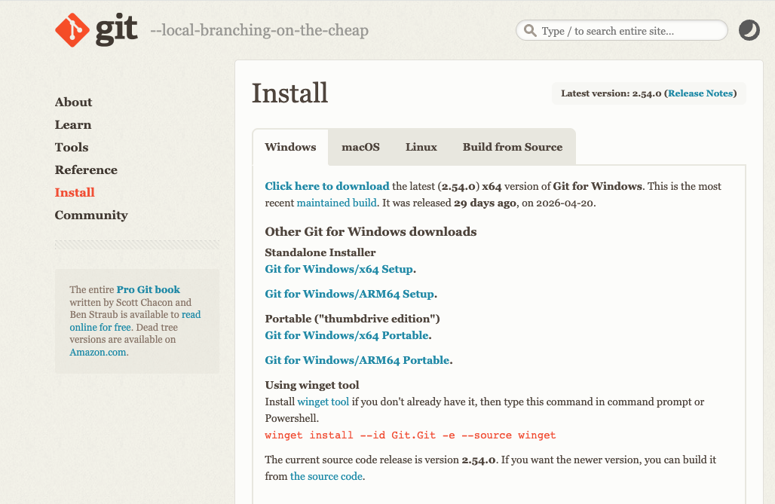Image resolution: width=775 pixels, height=504 pixels.
Task: Click the tagline '--local-branching-on-the-cheap'
Action: (x=259, y=31)
